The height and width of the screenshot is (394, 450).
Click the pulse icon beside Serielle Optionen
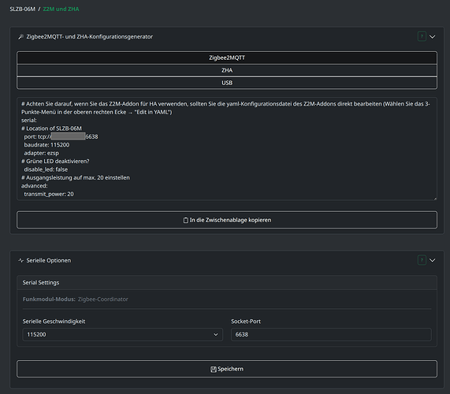point(20,260)
